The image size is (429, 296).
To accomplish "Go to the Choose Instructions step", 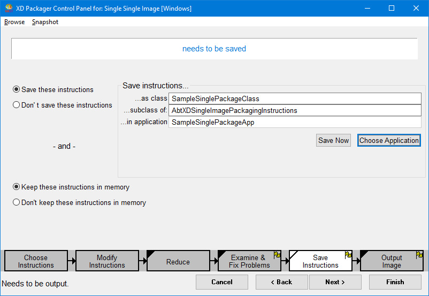I will pos(36,261).
